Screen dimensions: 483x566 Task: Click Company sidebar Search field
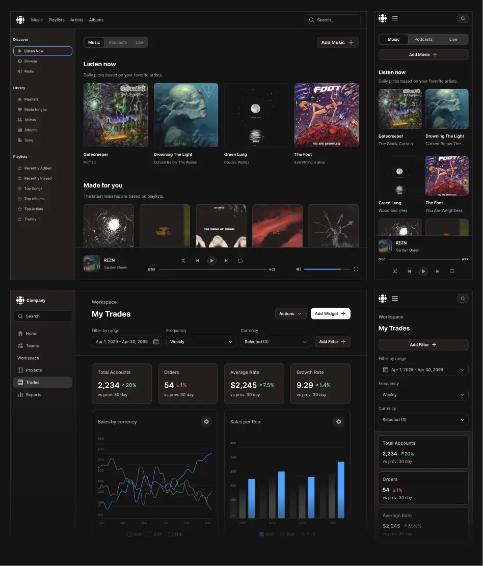click(x=43, y=316)
